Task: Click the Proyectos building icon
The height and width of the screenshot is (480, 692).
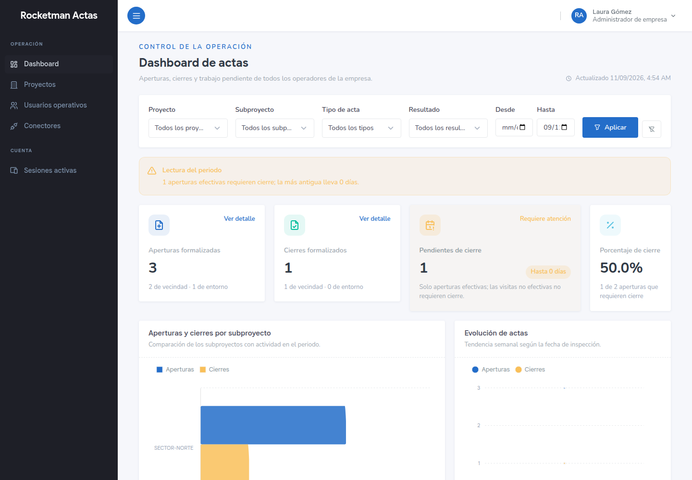Action: point(14,85)
